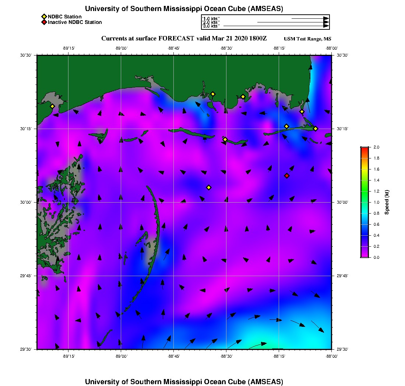Click the 3.0 kts arrowhead in scale box
Viewport: 405px width, 386px height.
326,26
